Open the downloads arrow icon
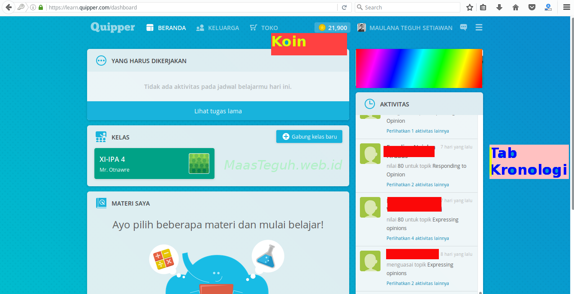574x294 pixels. (x=499, y=7)
